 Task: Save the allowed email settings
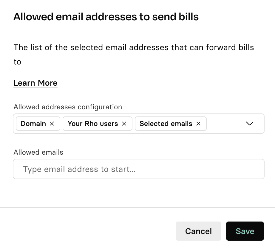pos(245,231)
